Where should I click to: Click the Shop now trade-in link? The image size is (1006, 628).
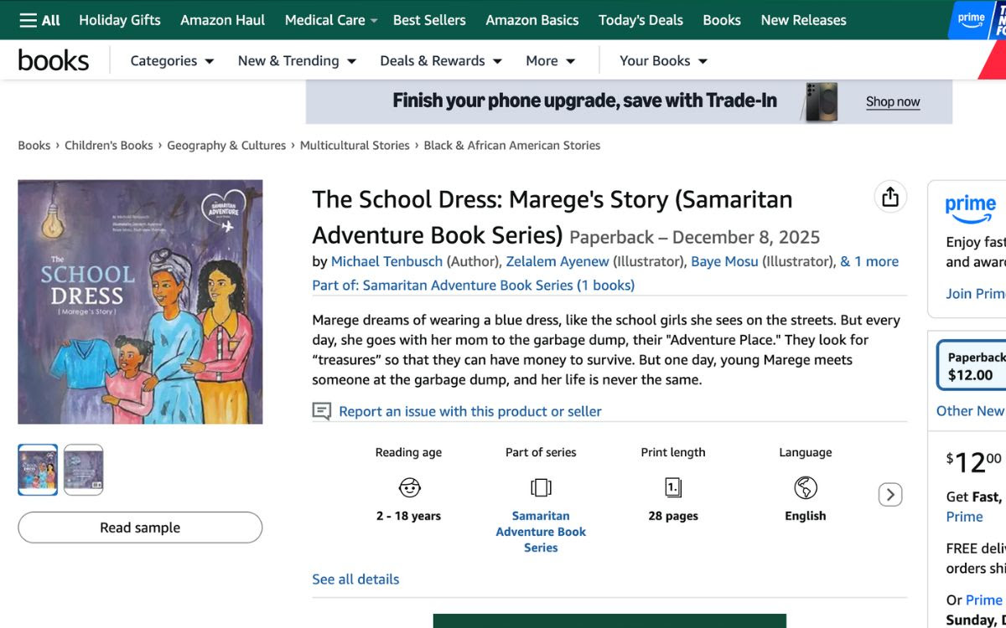click(x=892, y=100)
